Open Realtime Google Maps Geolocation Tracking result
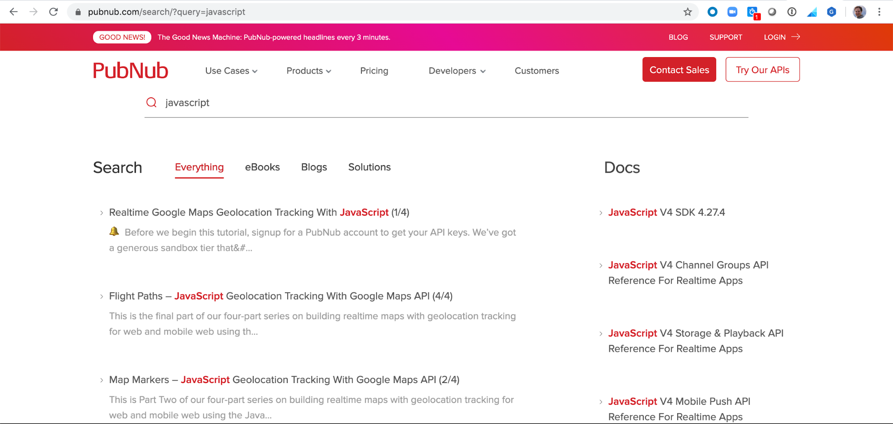Image resolution: width=893 pixels, height=424 pixels. click(259, 212)
